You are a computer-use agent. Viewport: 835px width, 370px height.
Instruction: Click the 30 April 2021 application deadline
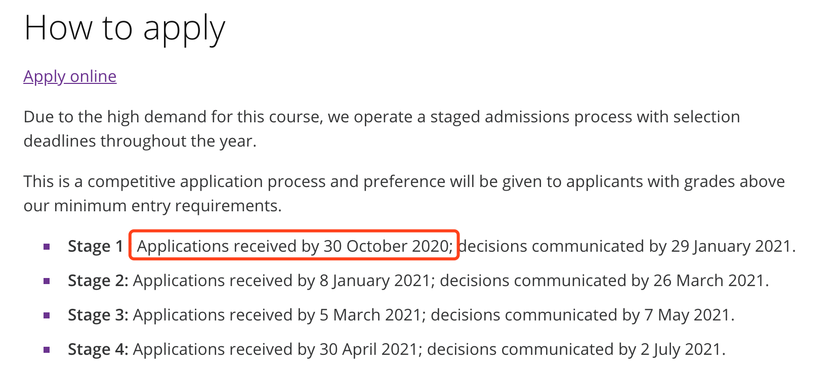coord(368,349)
